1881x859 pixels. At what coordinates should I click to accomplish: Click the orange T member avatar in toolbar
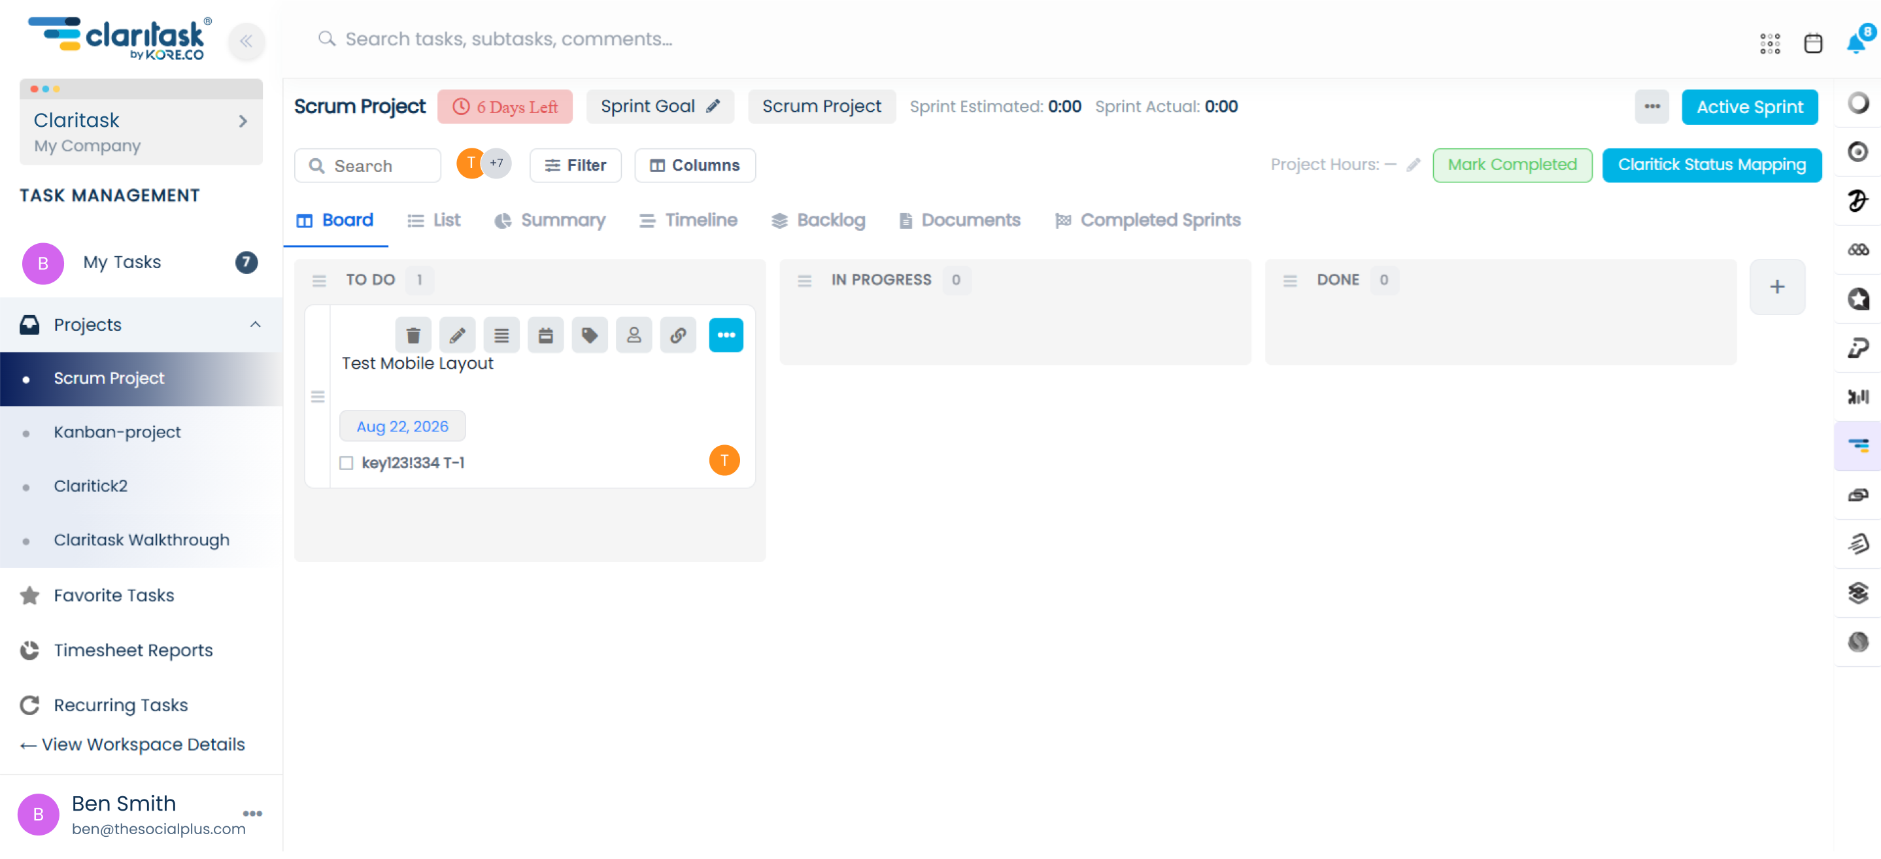(470, 163)
